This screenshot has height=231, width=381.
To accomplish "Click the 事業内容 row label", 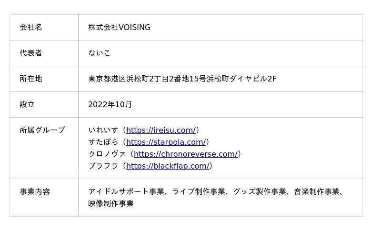I will point(35,192).
